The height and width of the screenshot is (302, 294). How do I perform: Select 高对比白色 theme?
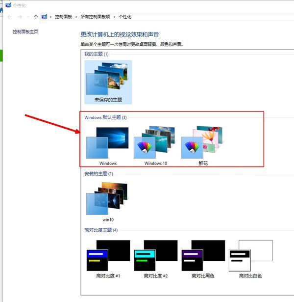point(250,259)
